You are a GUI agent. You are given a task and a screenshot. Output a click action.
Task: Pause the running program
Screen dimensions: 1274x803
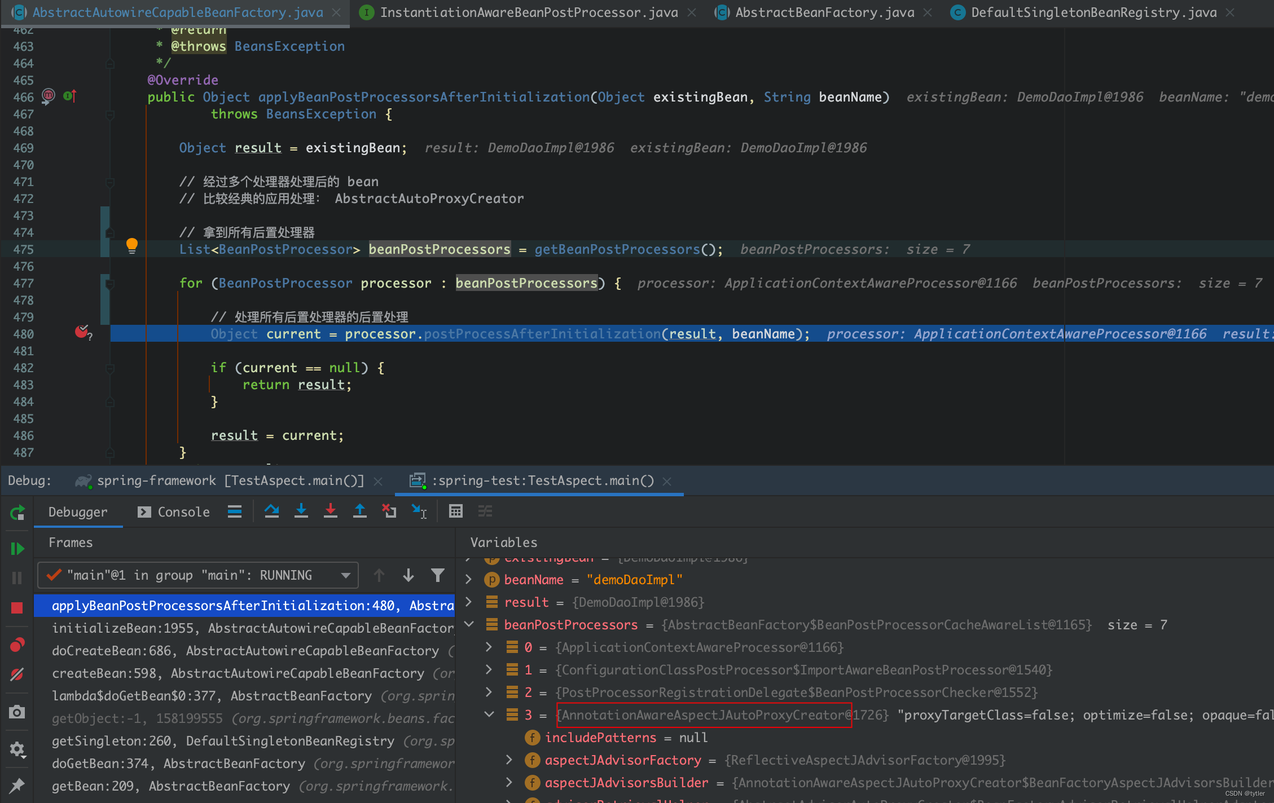(17, 577)
